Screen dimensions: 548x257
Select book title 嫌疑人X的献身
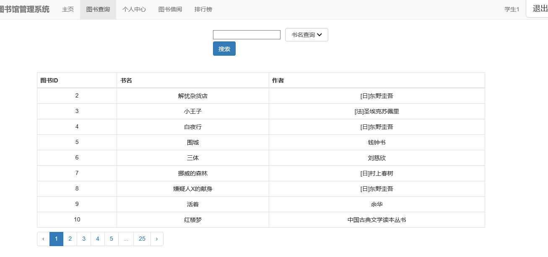click(x=193, y=189)
